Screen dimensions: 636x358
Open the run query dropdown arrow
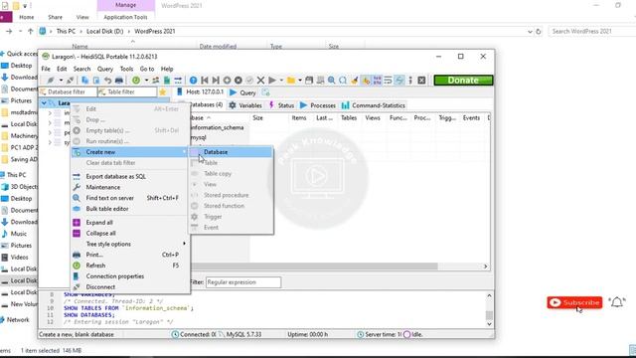point(281,81)
